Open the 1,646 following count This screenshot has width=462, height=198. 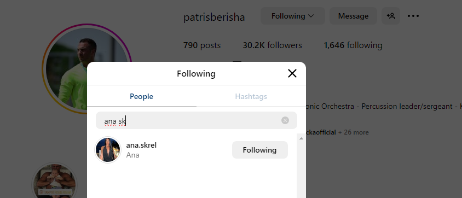click(353, 45)
